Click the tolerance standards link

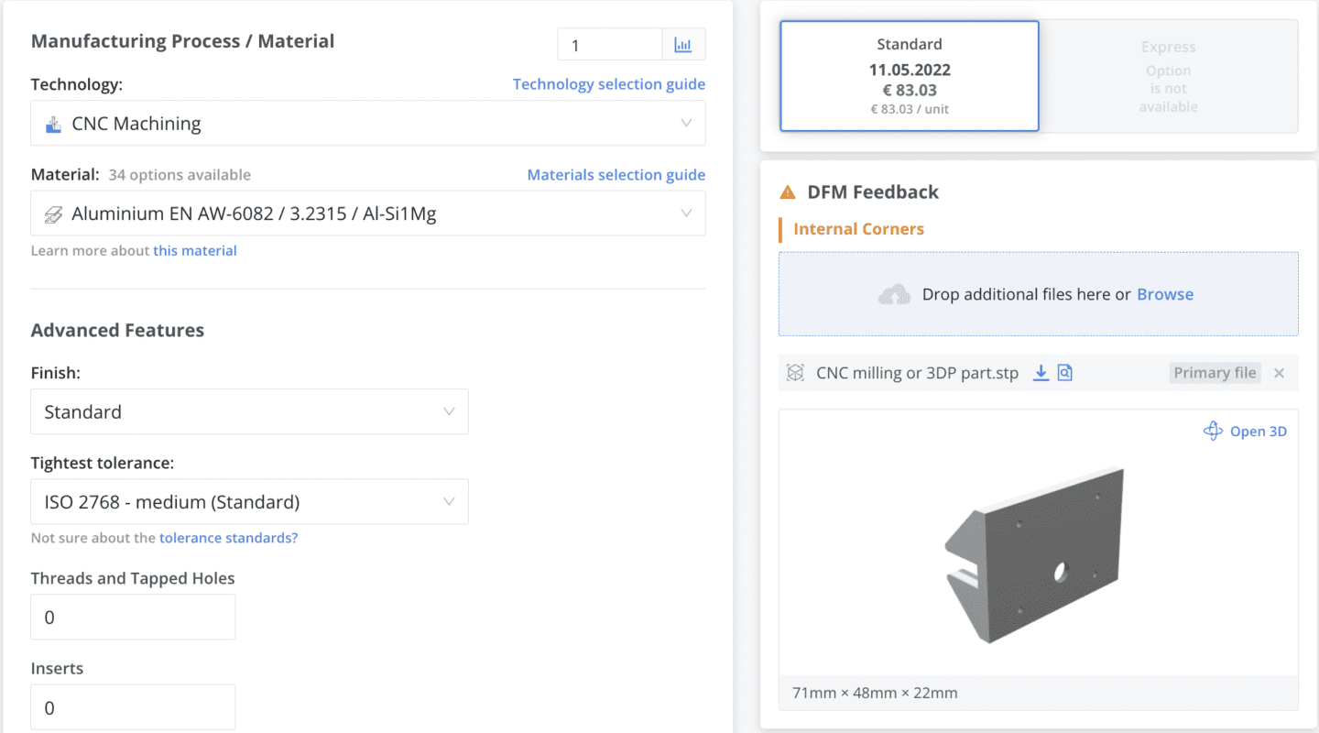(x=228, y=538)
